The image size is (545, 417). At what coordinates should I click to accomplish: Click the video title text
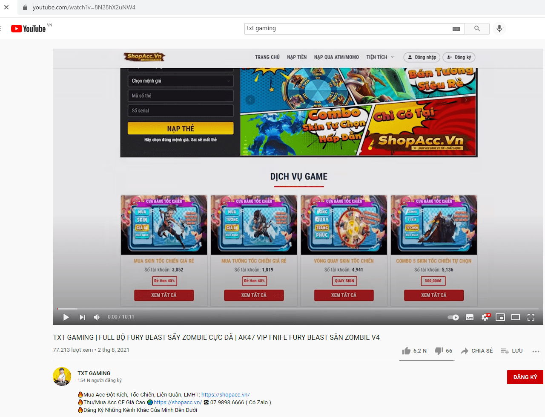coord(216,337)
